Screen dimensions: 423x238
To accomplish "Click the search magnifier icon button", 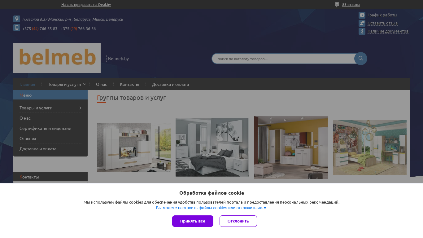I will click(361, 59).
